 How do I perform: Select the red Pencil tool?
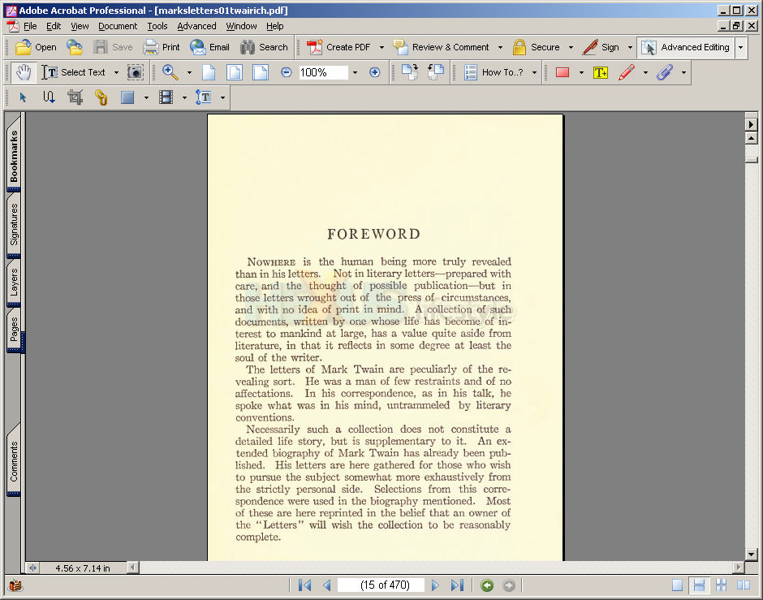tap(627, 72)
